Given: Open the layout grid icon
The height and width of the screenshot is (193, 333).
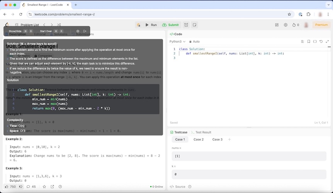Looking at the screenshot, I should click(277, 25).
